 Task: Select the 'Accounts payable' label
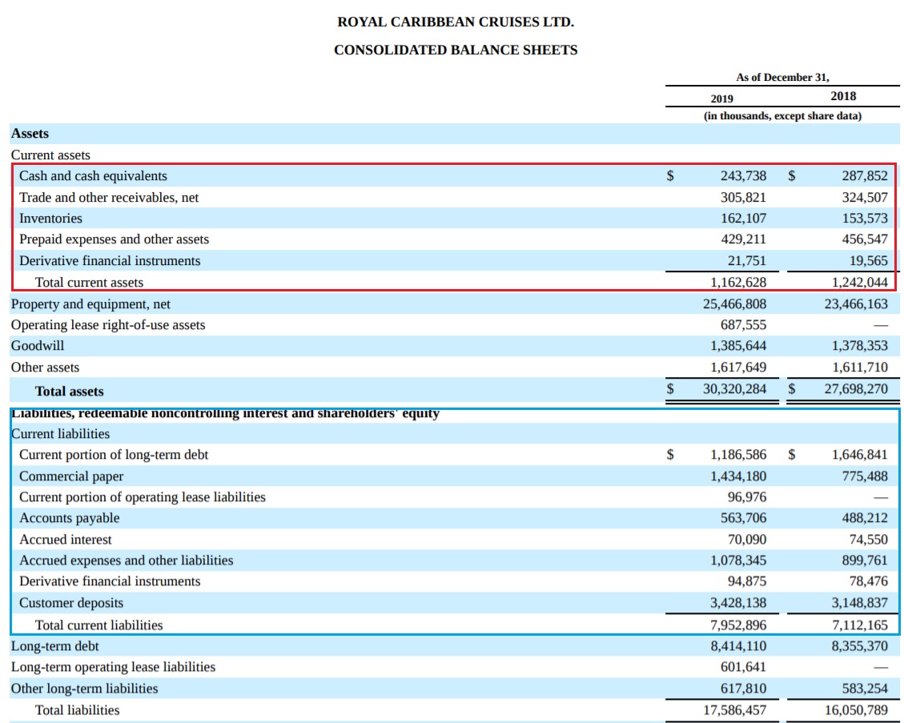pyautogui.click(x=69, y=518)
